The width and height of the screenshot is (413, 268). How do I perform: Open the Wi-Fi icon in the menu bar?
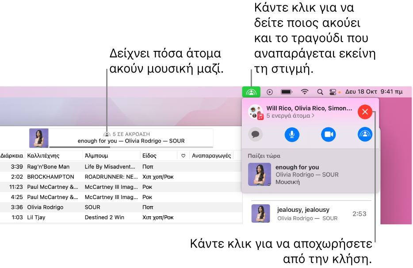304,92
